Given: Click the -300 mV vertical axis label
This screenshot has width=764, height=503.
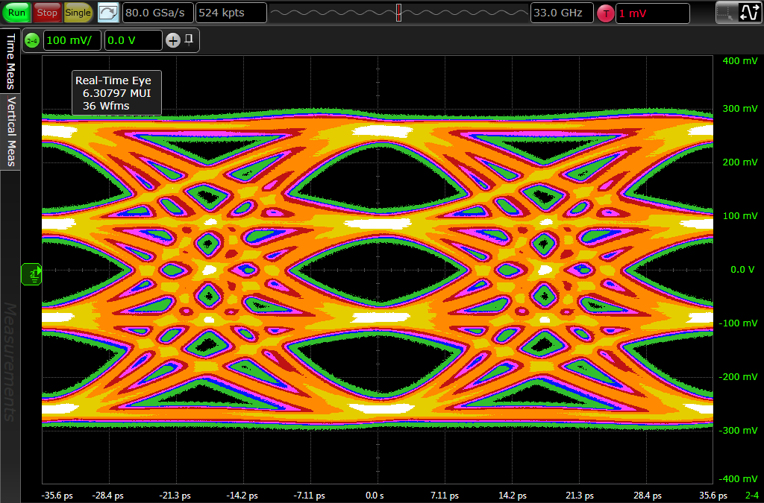Looking at the screenshot, I should 738,430.
